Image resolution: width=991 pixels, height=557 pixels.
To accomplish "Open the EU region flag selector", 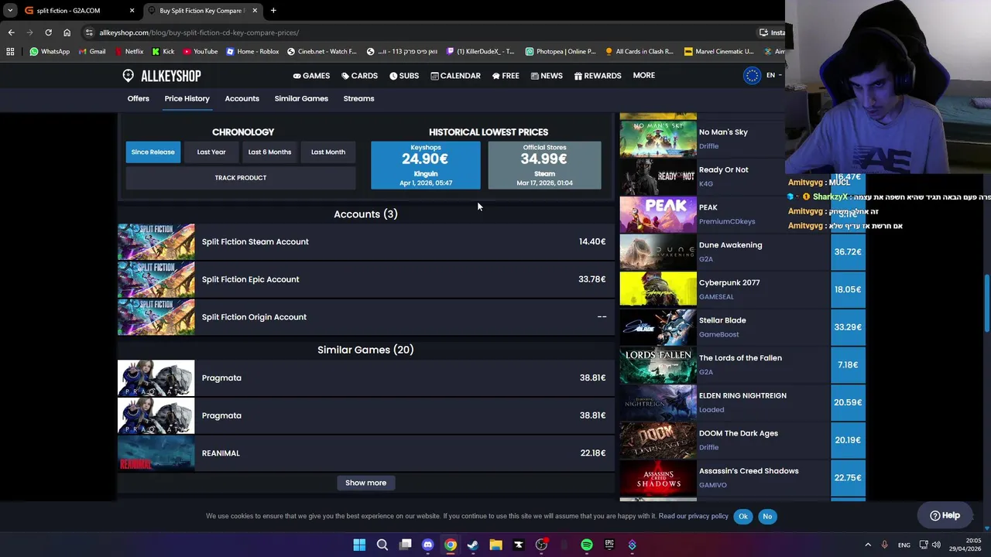I will point(752,75).
